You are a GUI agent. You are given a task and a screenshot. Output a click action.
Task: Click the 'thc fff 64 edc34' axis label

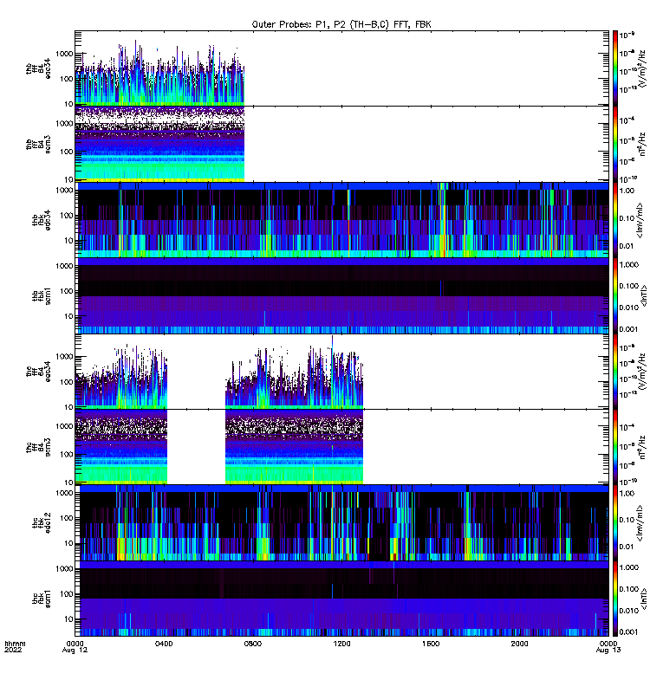tap(38, 372)
